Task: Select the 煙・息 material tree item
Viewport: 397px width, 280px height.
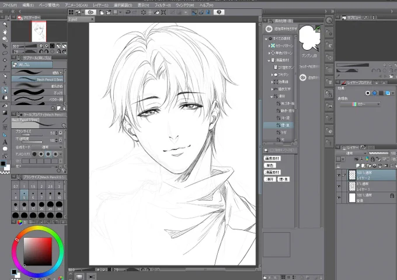Action: (x=278, y=125)
